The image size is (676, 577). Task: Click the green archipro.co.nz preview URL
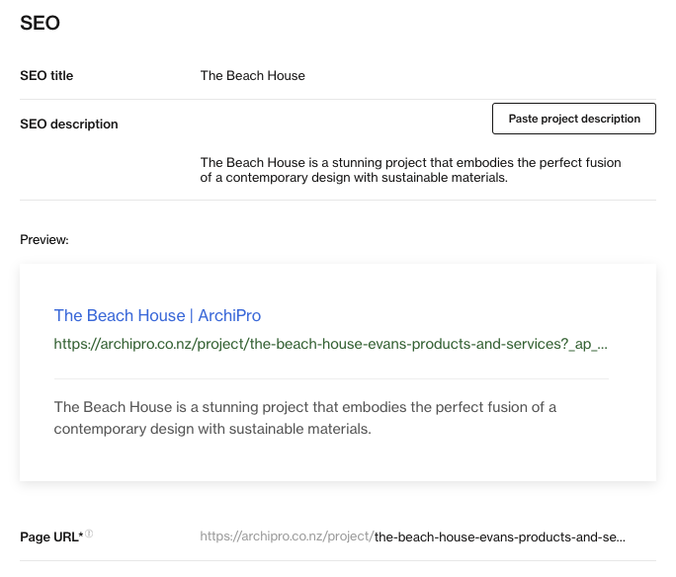pyautogui.click(x=331, y=344)
